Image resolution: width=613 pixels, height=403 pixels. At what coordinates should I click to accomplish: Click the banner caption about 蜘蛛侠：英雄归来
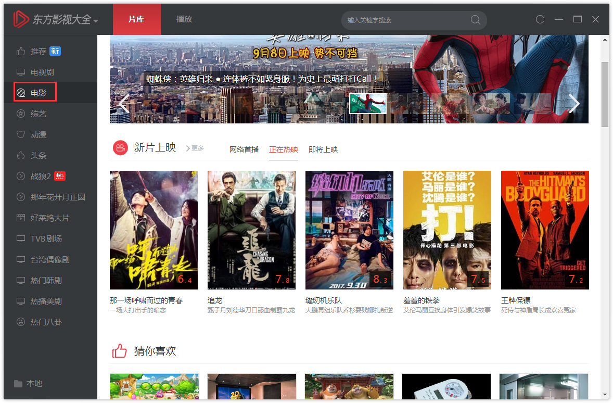click(261, 79)
